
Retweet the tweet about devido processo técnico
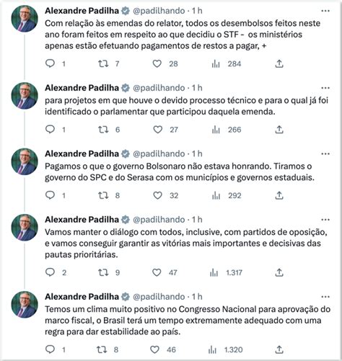pyautogui.click(x=103, y=130)
